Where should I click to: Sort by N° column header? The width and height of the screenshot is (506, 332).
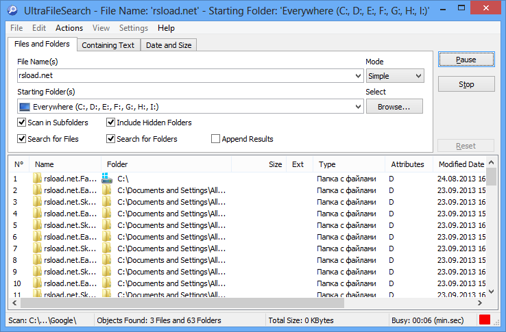coord(19,164)
